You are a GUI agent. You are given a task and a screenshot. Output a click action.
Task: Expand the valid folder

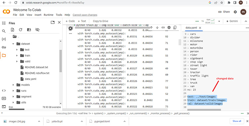point(17,61)
